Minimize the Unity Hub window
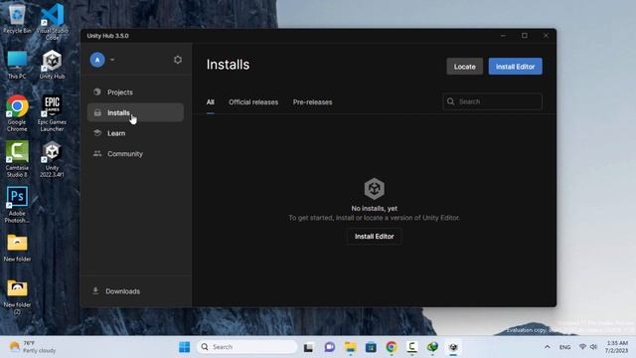The height and width of the screenshot is (358, 636). [x=503, y=36]
